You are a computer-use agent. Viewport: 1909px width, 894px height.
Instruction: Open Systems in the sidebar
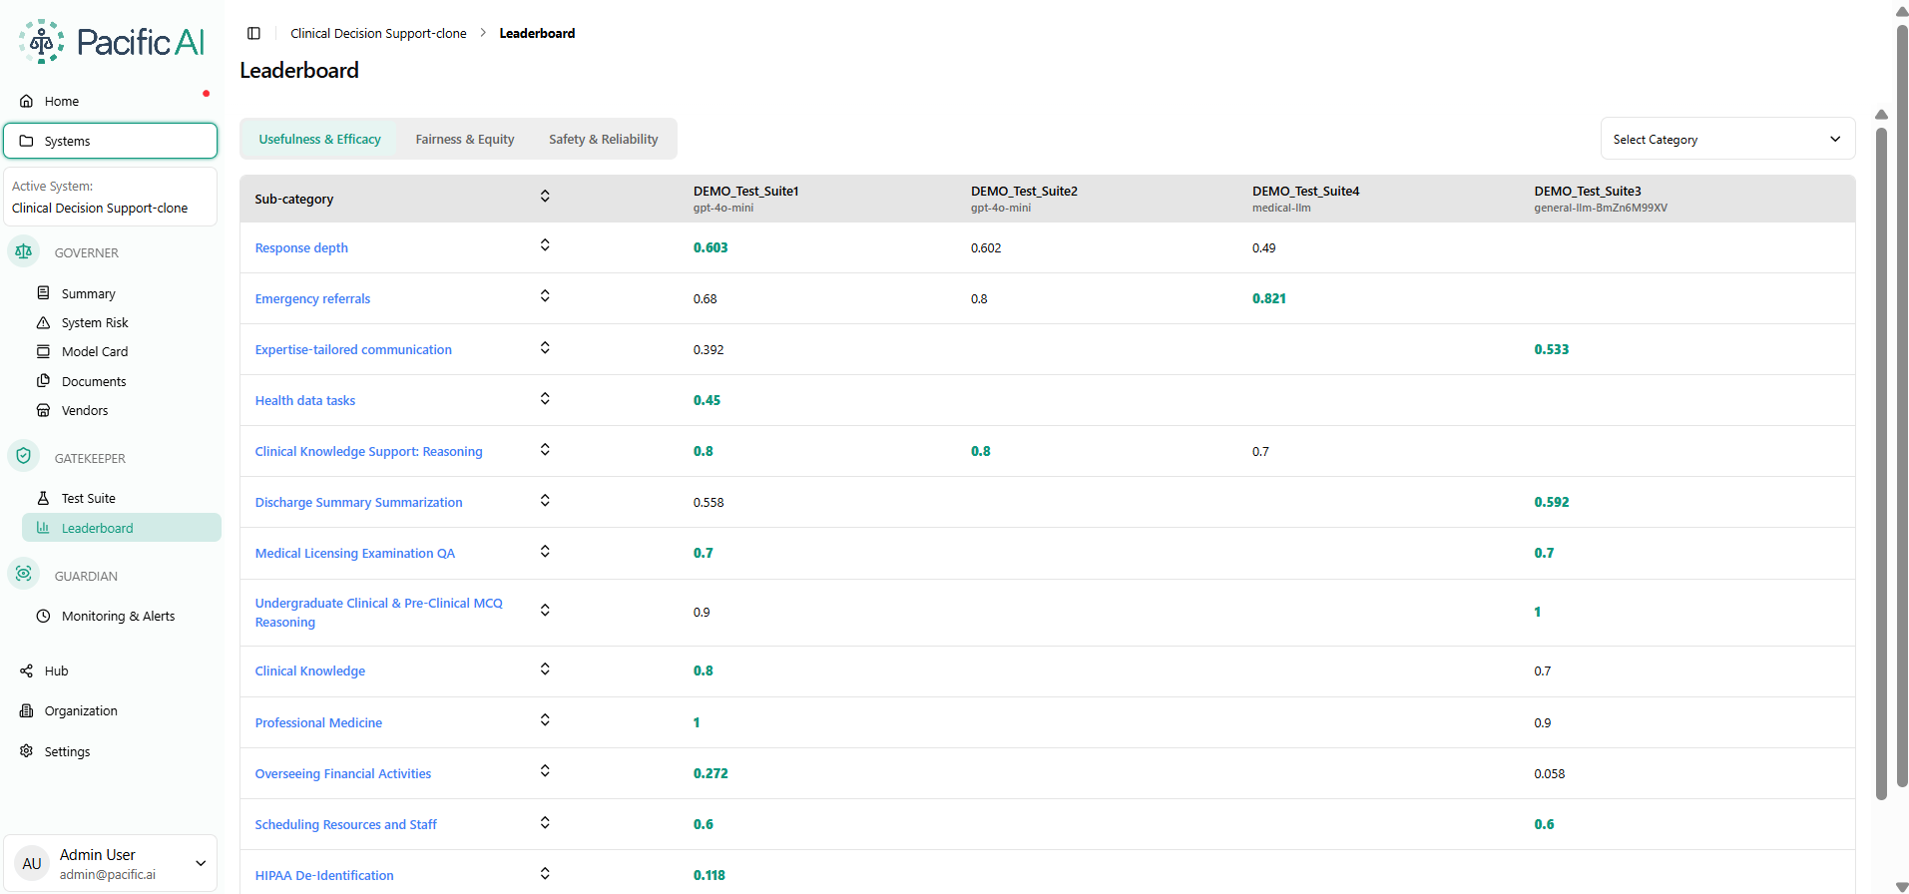point(111,141)
